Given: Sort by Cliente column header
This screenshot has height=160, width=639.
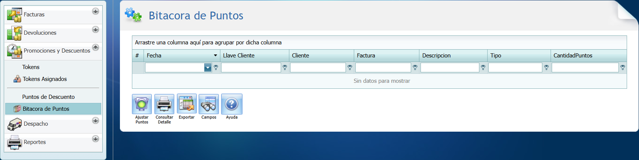Looking at the screenshot, I should 322,56.
